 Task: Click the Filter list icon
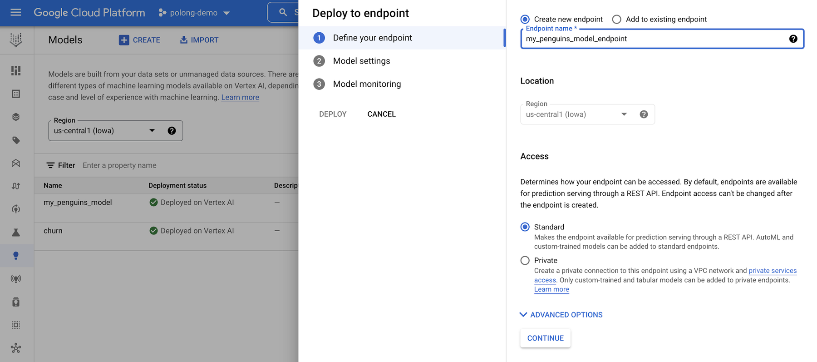click(50, 165)
